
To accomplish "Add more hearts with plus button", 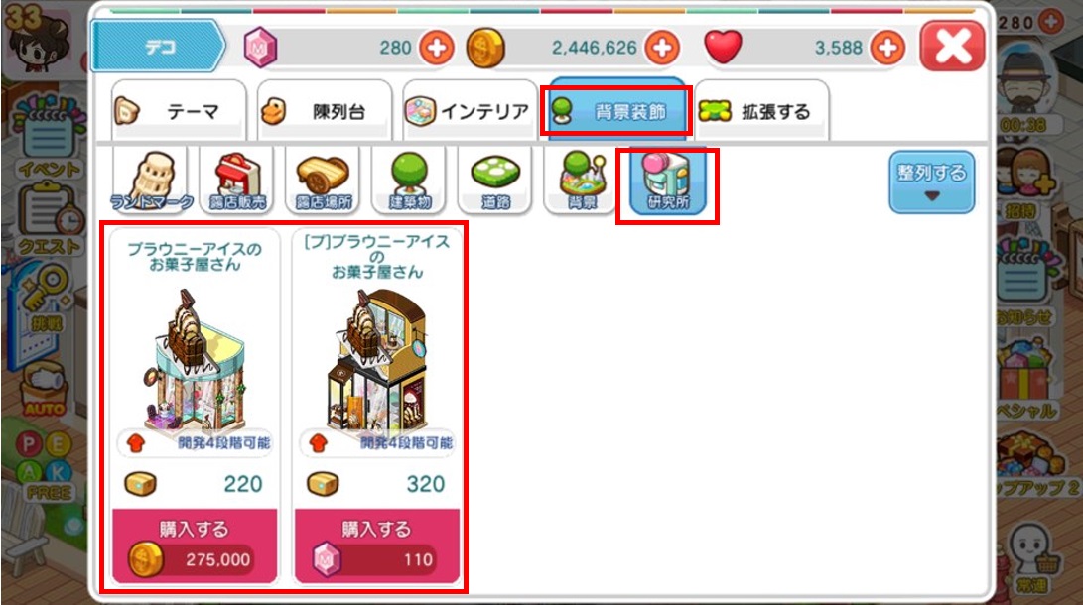I will coord(887,48).
